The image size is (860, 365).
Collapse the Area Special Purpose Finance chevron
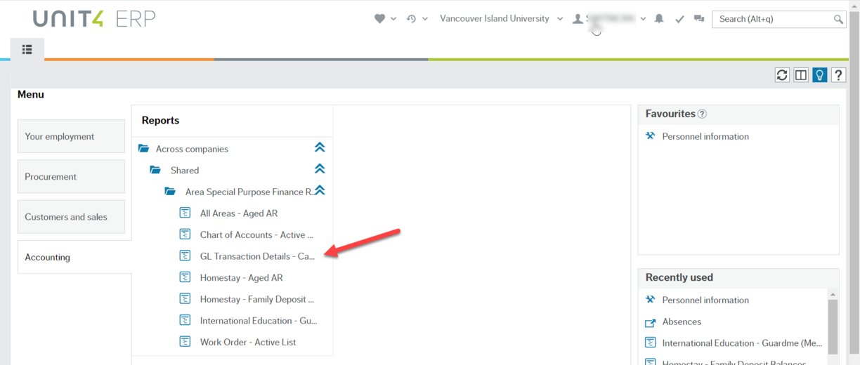click(320, 191)
